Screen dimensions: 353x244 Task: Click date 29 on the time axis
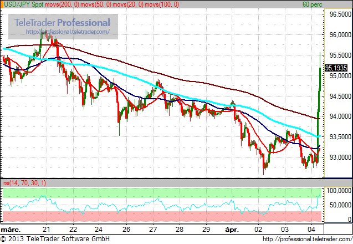point(206,230)
